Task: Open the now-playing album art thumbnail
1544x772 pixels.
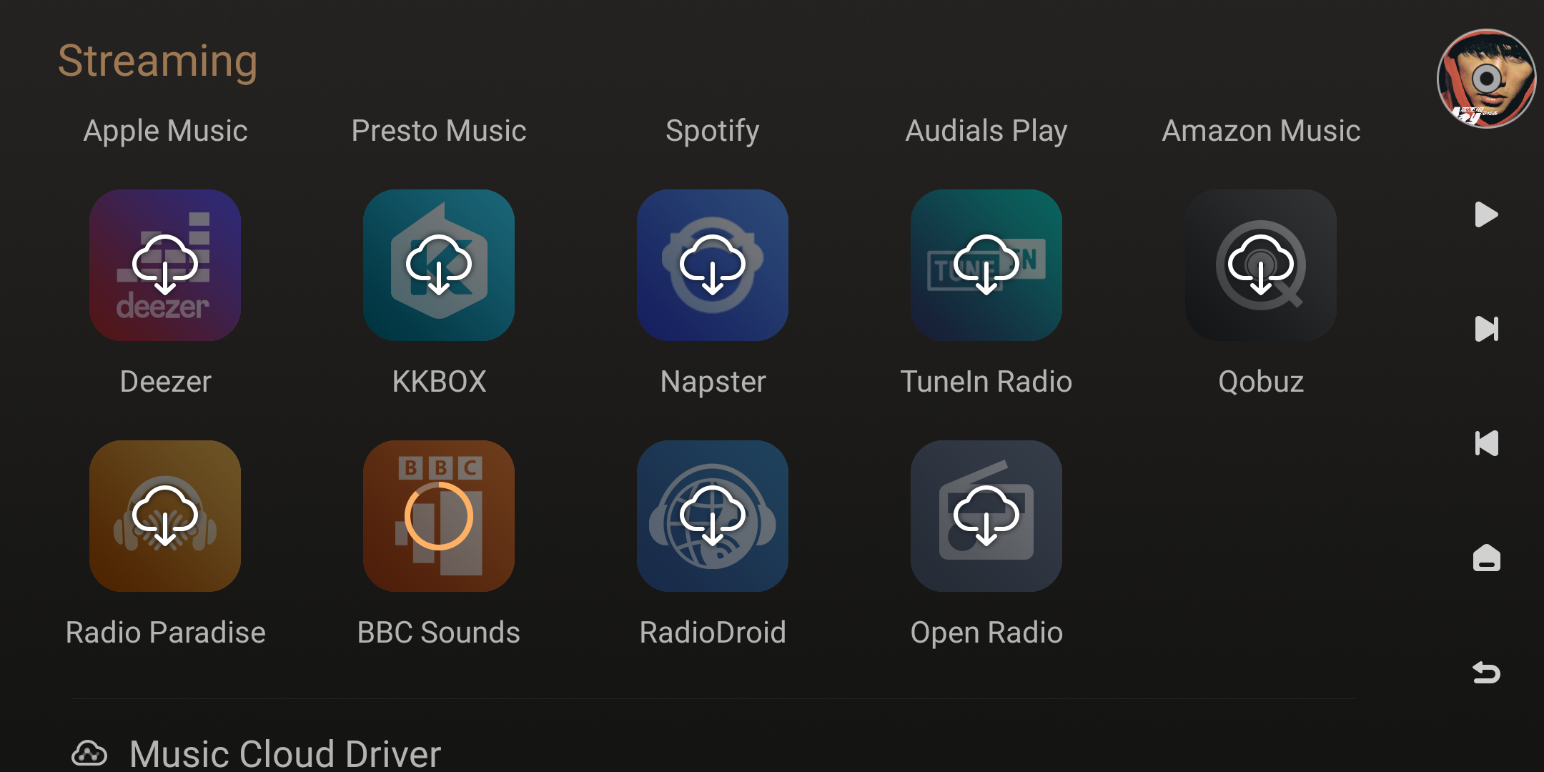Action: [x=1487, y=79]
